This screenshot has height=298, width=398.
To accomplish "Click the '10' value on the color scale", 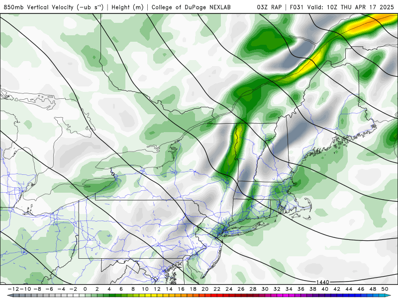I will click(x=145, y=289).
